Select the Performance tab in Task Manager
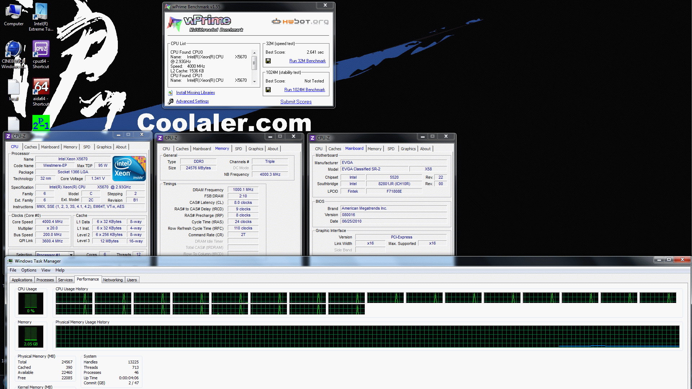The width and height of the screenshot is (692, 389). pyautogui.click(x=87, y=279)
